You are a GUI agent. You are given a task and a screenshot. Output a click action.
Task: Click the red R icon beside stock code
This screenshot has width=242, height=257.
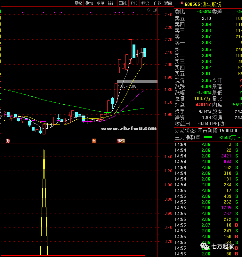[182, 4]
